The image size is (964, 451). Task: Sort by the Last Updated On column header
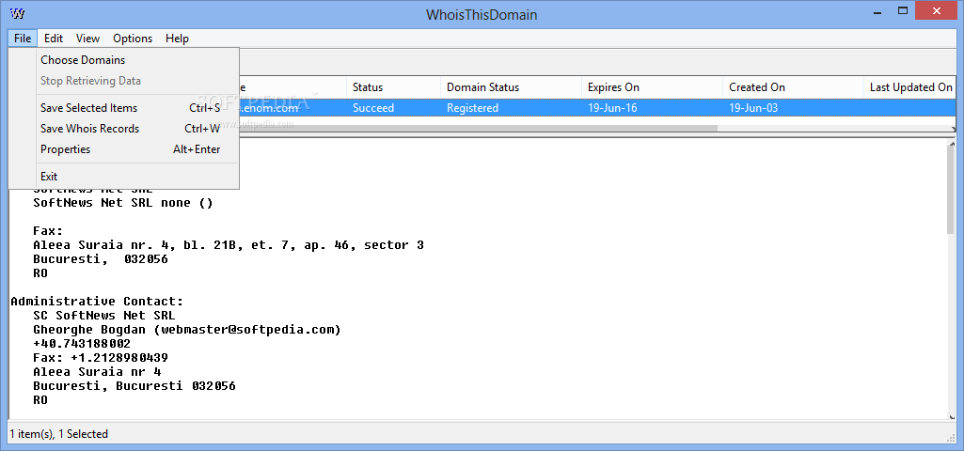click(909, 87)
